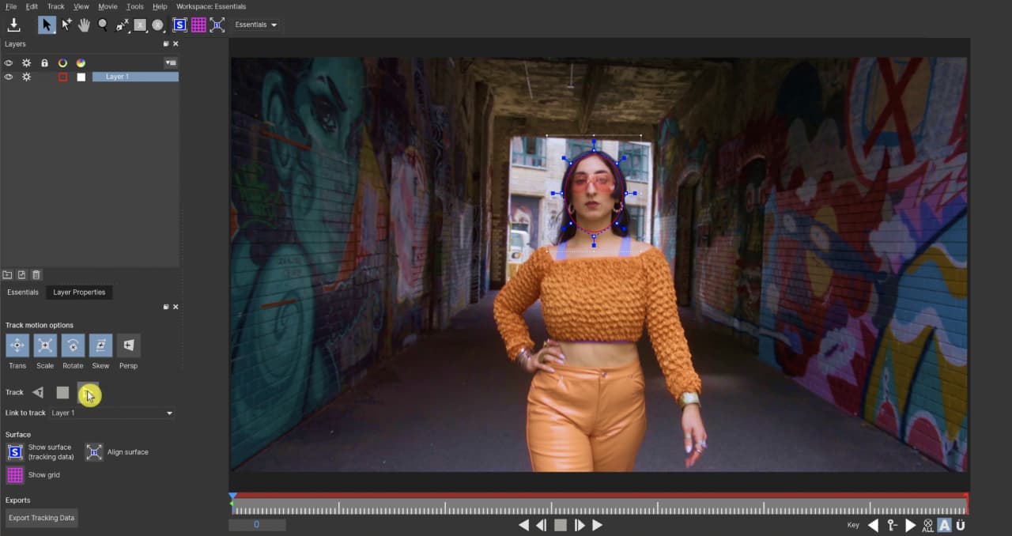Click the Play backwards transport button
Image resolution: width=1012 pixels, height=536 pixels.
tap(523, 525)
